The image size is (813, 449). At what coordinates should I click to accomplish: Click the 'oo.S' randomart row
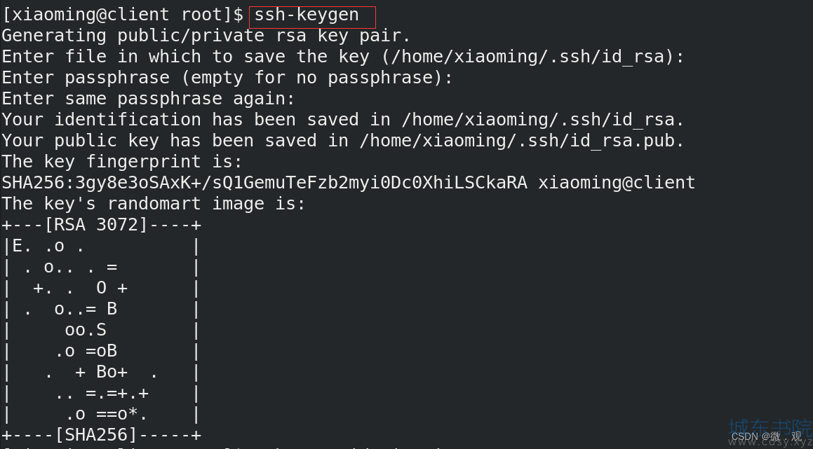(102, 330)
